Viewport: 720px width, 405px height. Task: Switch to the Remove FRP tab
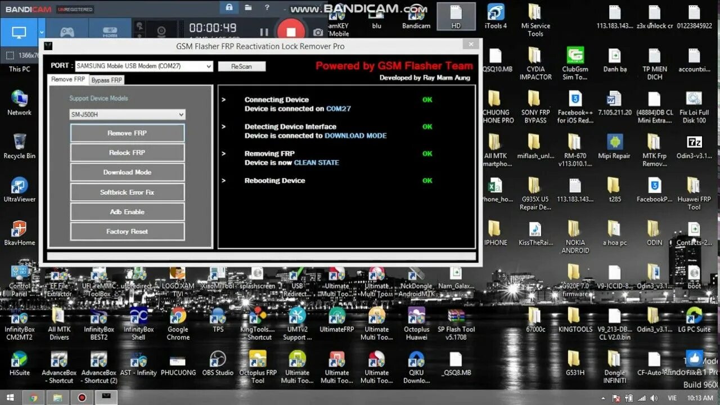[x=68, y=79]
